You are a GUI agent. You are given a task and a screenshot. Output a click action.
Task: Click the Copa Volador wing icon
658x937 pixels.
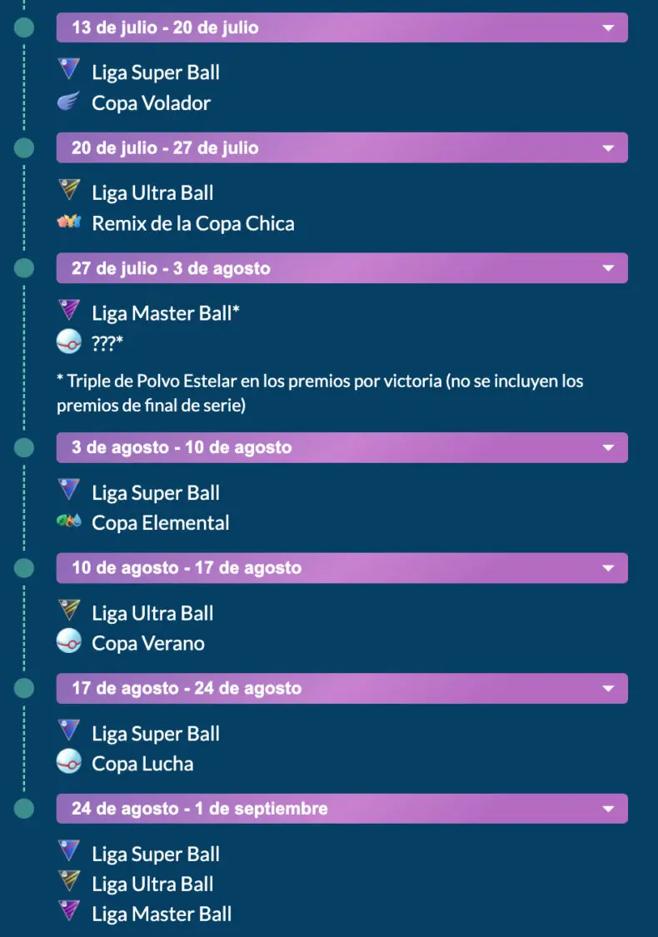[69, 102]
